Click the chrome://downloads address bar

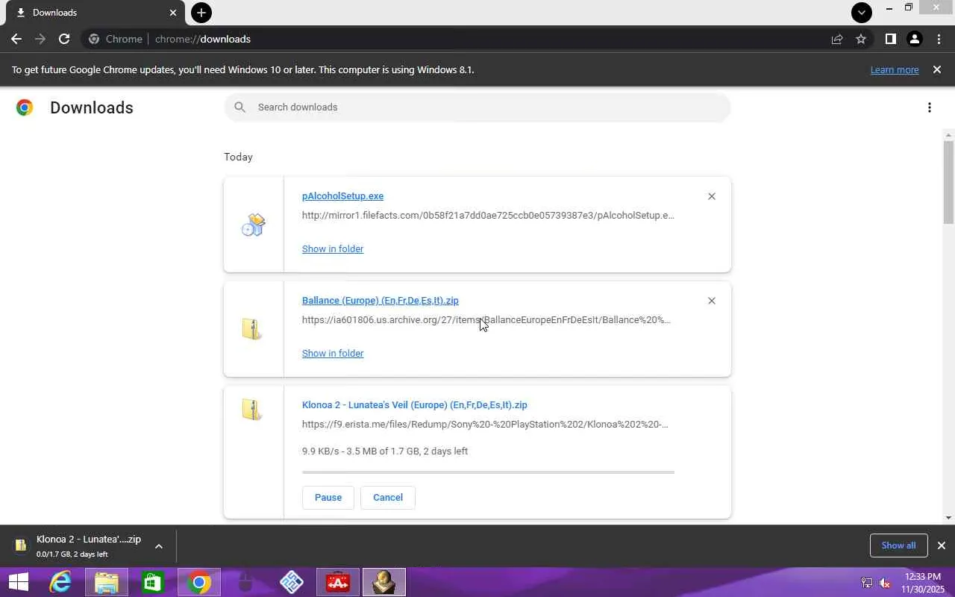point(477,39)
